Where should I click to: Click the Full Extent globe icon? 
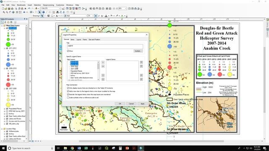pos(13,12)
